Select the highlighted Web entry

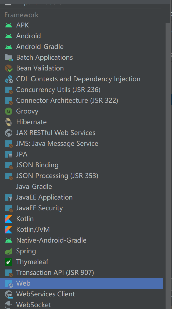tap(81, 283)
